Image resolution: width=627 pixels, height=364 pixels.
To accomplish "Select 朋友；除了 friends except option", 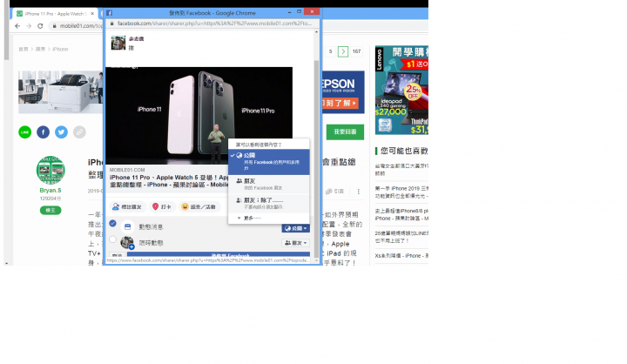I will coord(269,203).
